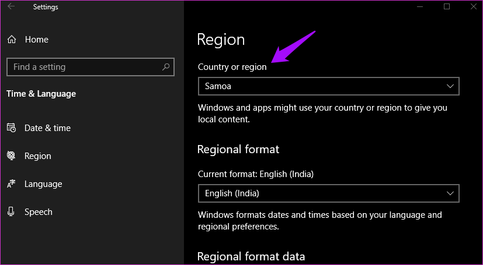Click the magnifier search icon
Image resolution: width=483 pixels, height=265 pixels.
coord(166,67)
